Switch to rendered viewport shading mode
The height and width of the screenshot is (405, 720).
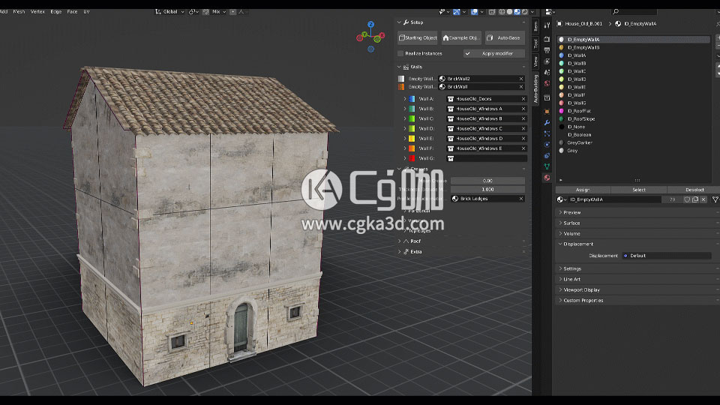point(526,12)
